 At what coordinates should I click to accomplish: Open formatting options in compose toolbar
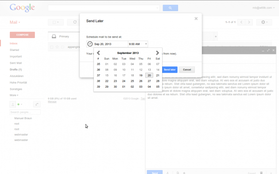[167, 173]
